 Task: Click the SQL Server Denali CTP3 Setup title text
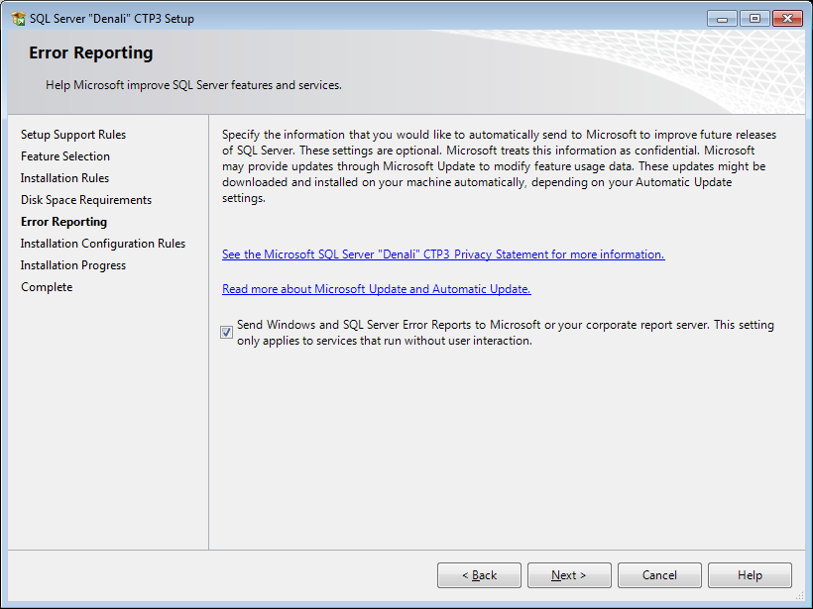pyautogui.click(x=112, y=19)
